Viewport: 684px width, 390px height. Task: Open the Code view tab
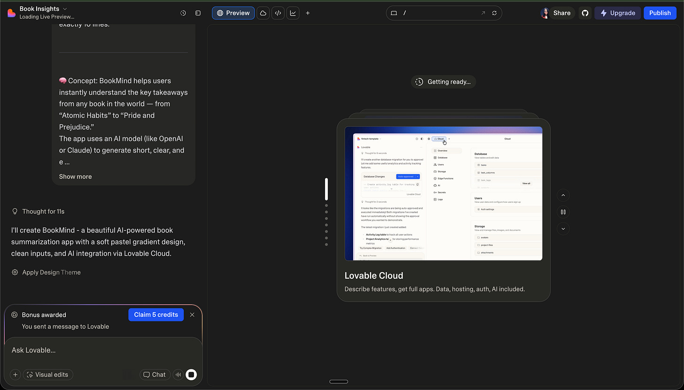pyautogui.click(x=278, y=13)
